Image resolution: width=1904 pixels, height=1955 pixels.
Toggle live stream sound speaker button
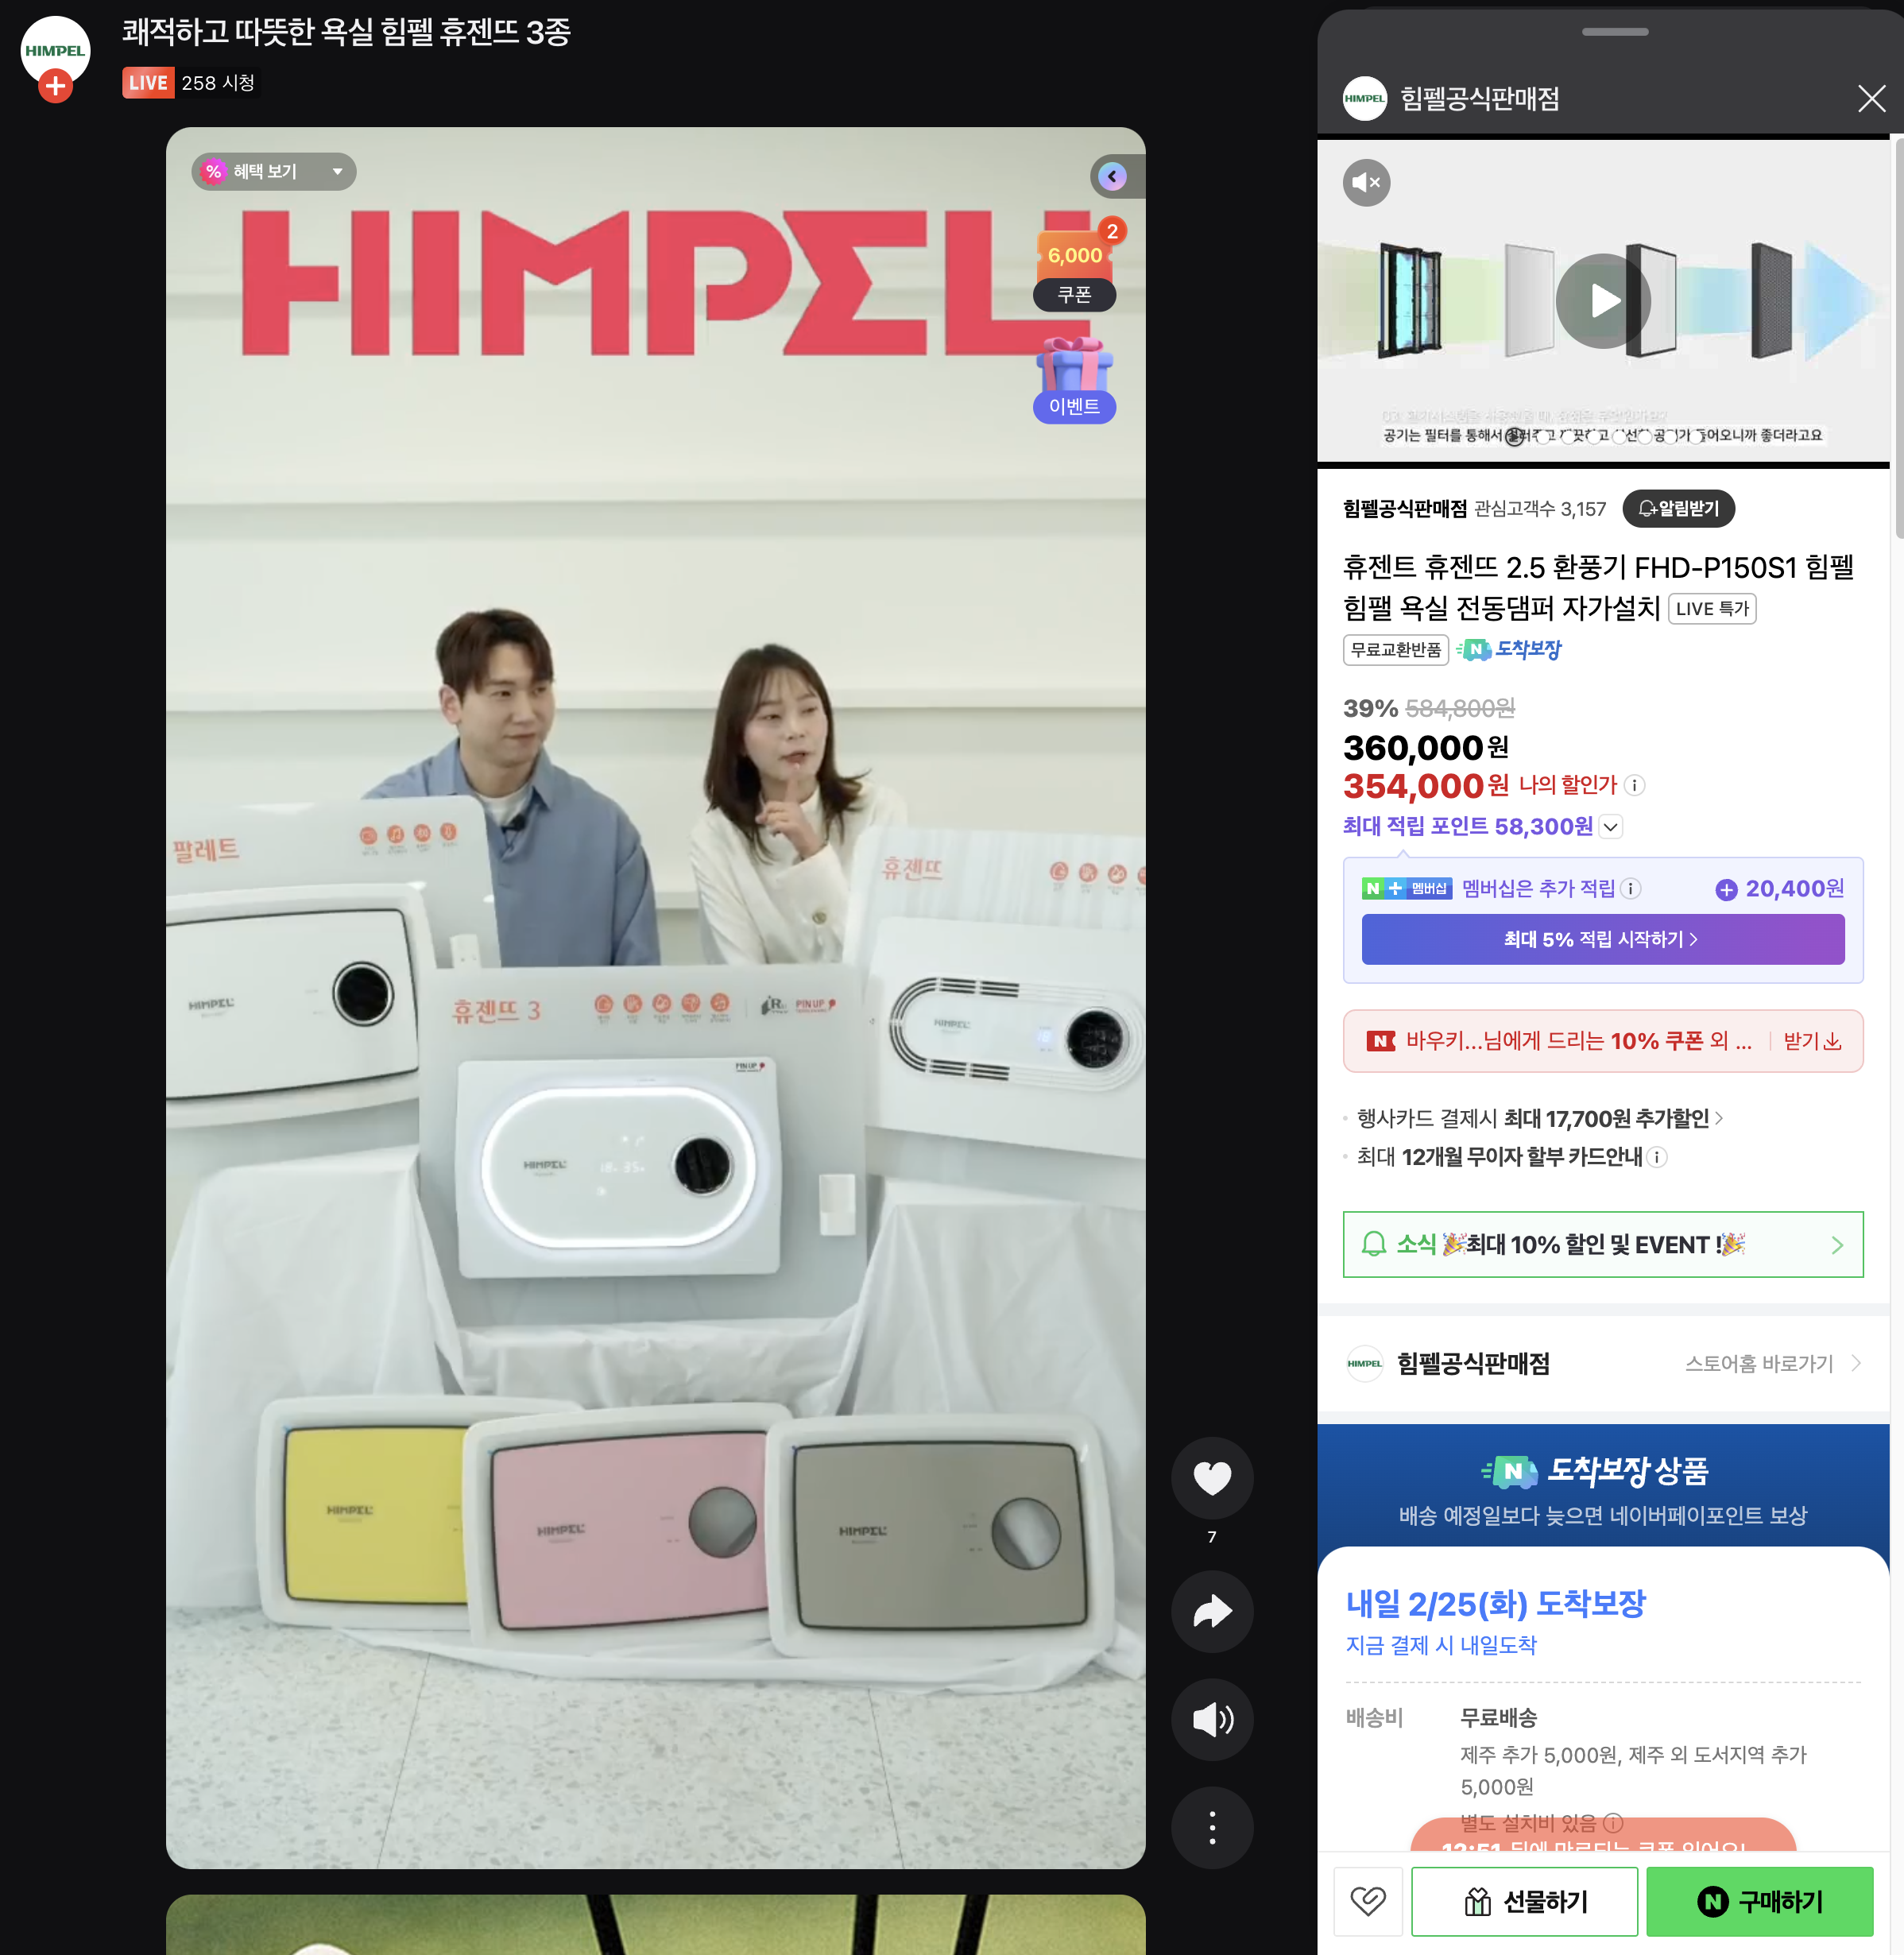click(x=1212, y=1719)
